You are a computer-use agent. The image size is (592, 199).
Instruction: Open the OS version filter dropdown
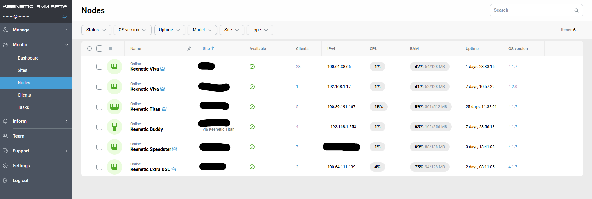[133, 30]
